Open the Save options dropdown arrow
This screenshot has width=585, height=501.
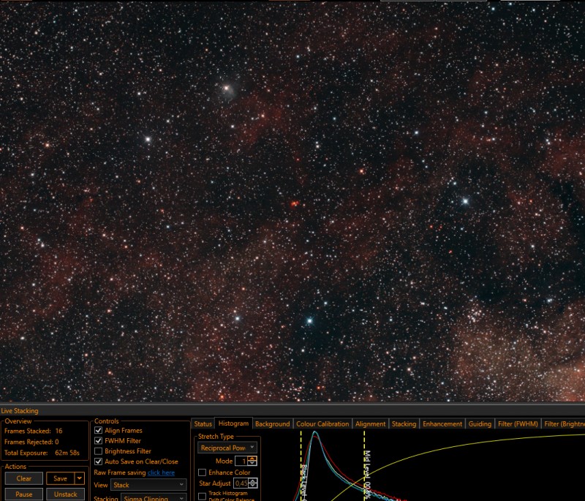pos(80,478)
